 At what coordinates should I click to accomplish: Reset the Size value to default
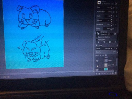(114, 8)
